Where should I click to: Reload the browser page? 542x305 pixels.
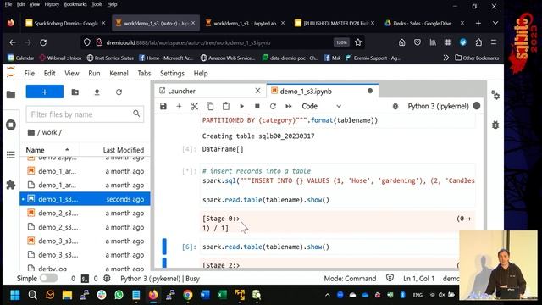pos(43,42)
